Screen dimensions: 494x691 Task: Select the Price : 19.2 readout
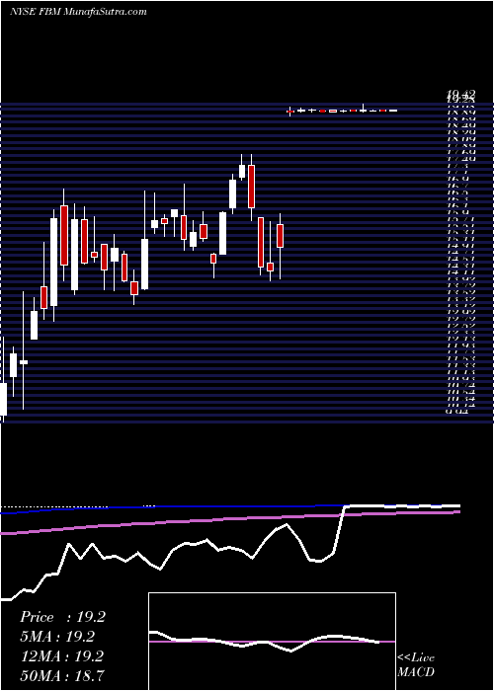[62, 617]
